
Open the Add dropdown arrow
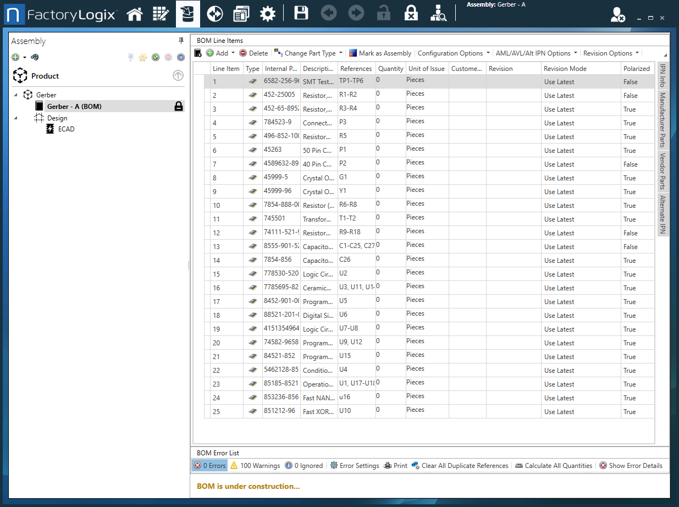(233, 53)
